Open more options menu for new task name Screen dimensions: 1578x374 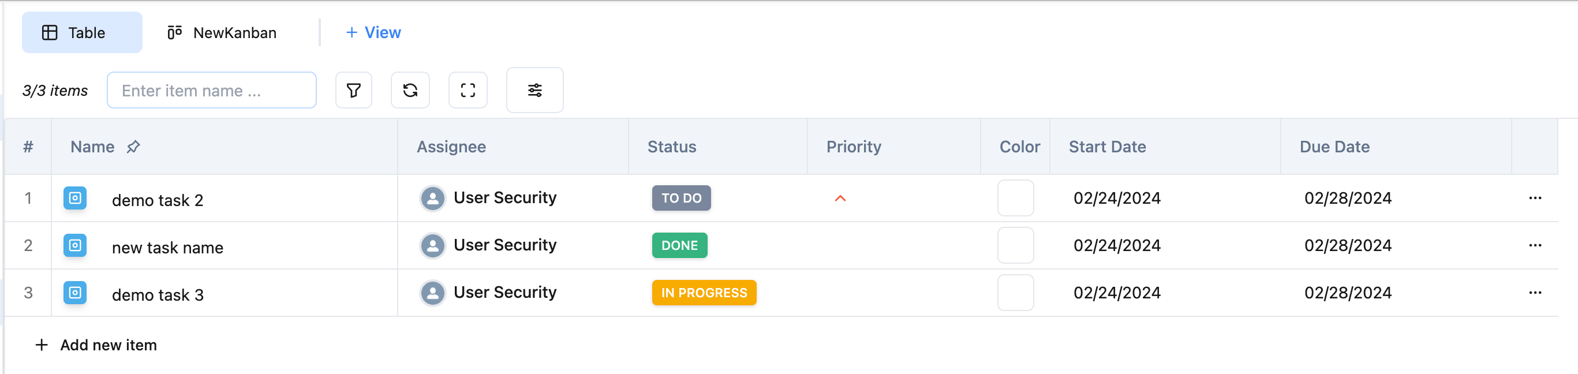tap(1535, 245)
